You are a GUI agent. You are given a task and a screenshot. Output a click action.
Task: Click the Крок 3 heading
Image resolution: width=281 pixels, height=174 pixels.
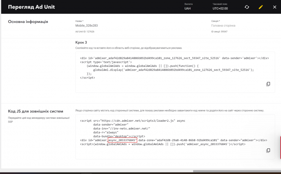point(81,42)
